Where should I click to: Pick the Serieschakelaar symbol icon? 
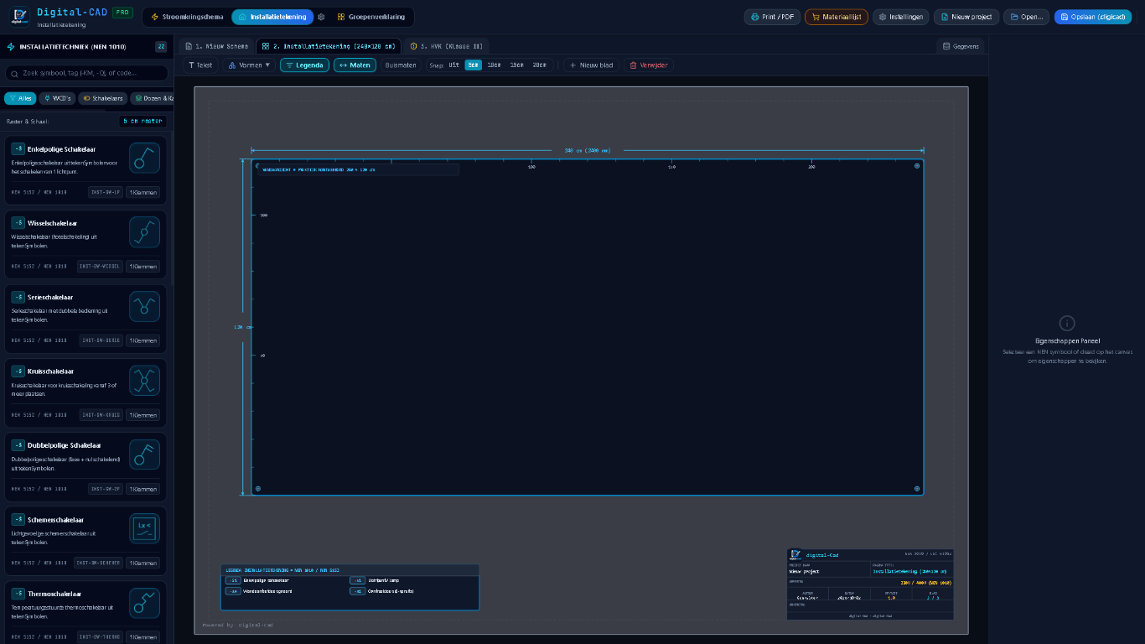[144, 306]
